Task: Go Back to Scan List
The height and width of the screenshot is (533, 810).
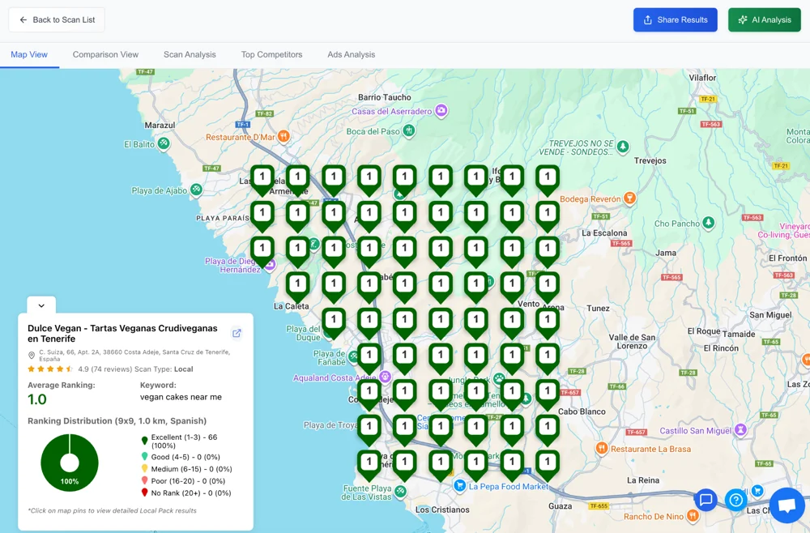Action: tap(57, 20)
